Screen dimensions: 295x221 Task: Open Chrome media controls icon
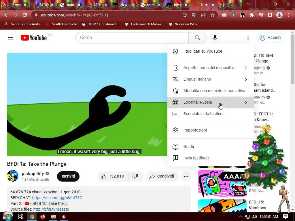tap(261, 15)
